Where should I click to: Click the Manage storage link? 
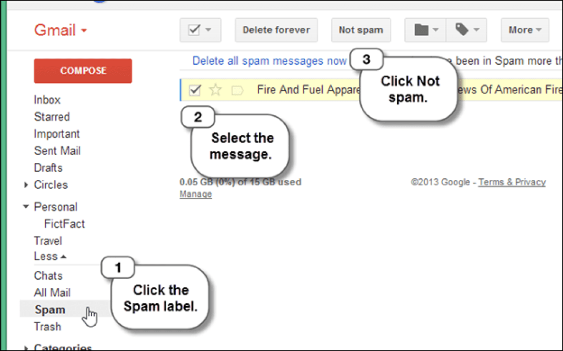tap(196, 194)
